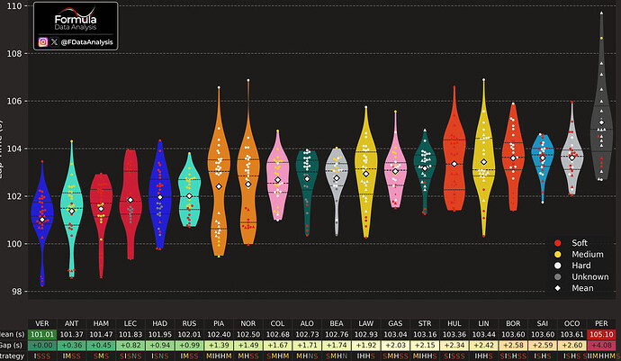Image resolution: width=621 pixels, height=361 pixels.
Task: Click the green 101.01 mean cell
Action: pyautogui.click(x=42, y=335)
